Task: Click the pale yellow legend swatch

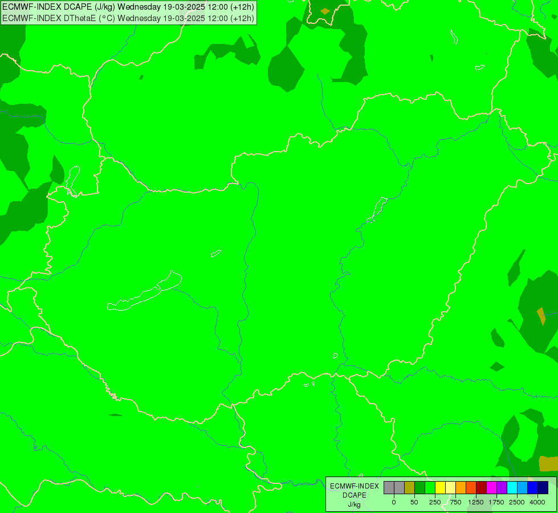Action: coord(451,488)
